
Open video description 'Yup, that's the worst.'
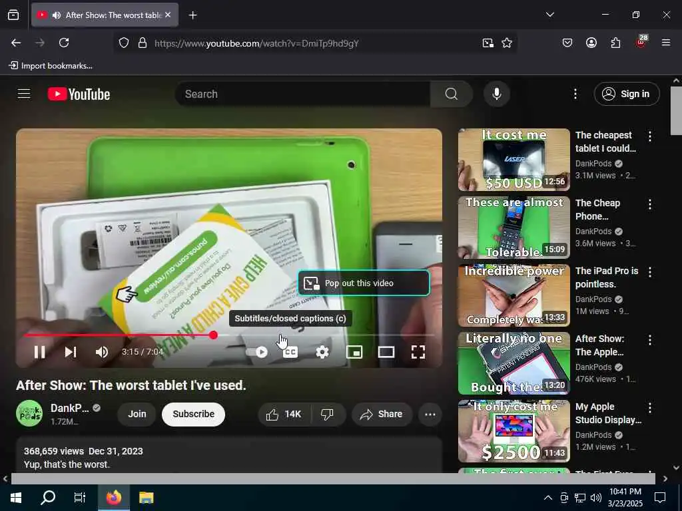point(67,464)
